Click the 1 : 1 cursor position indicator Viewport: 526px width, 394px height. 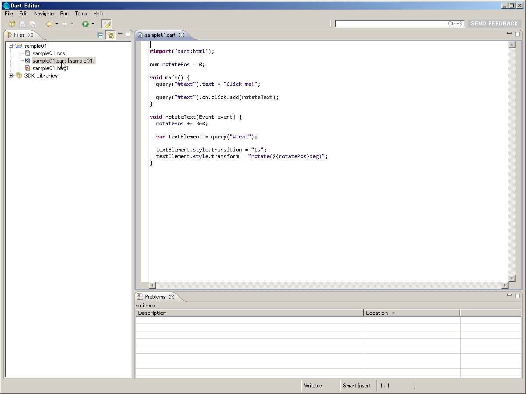(x=385, y=386)
